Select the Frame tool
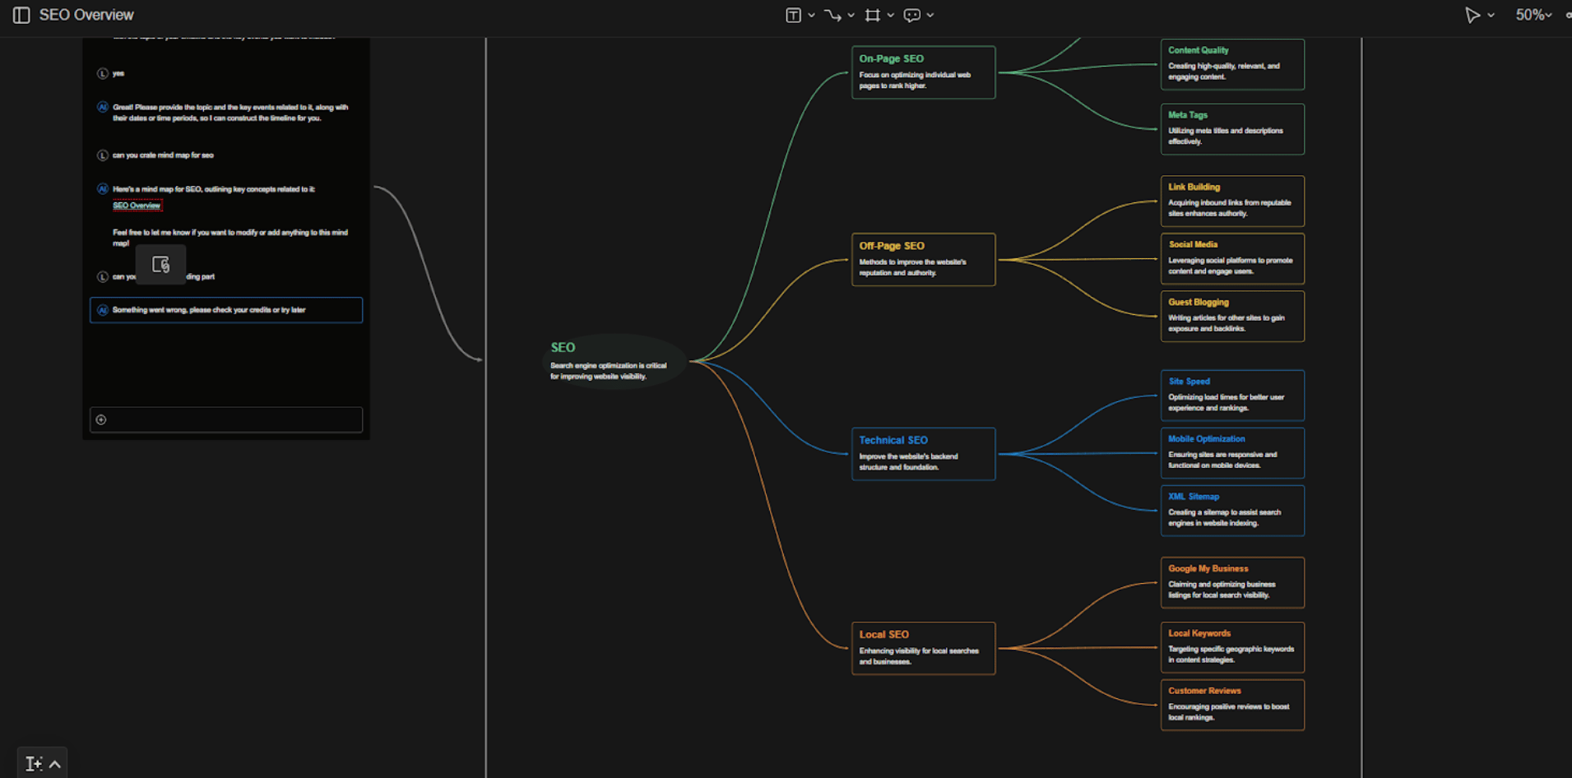 click(874, 15)
